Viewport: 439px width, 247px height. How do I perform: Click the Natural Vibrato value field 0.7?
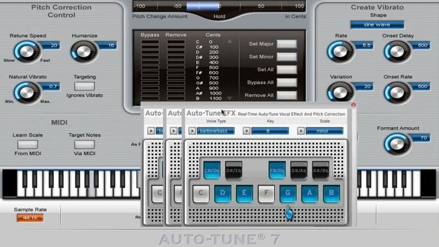(51, 87)
